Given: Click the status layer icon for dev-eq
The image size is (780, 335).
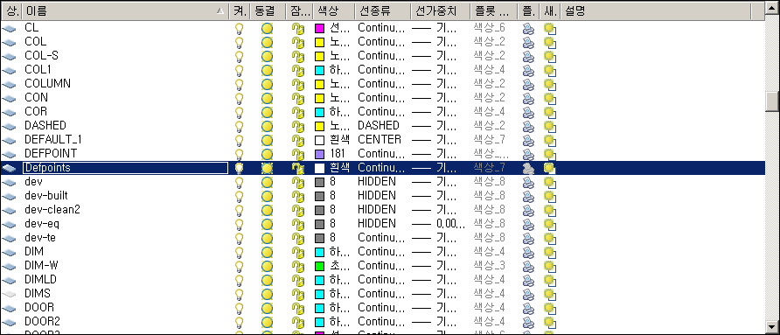Looking at the screenshot, I should (x=10, y=225).
